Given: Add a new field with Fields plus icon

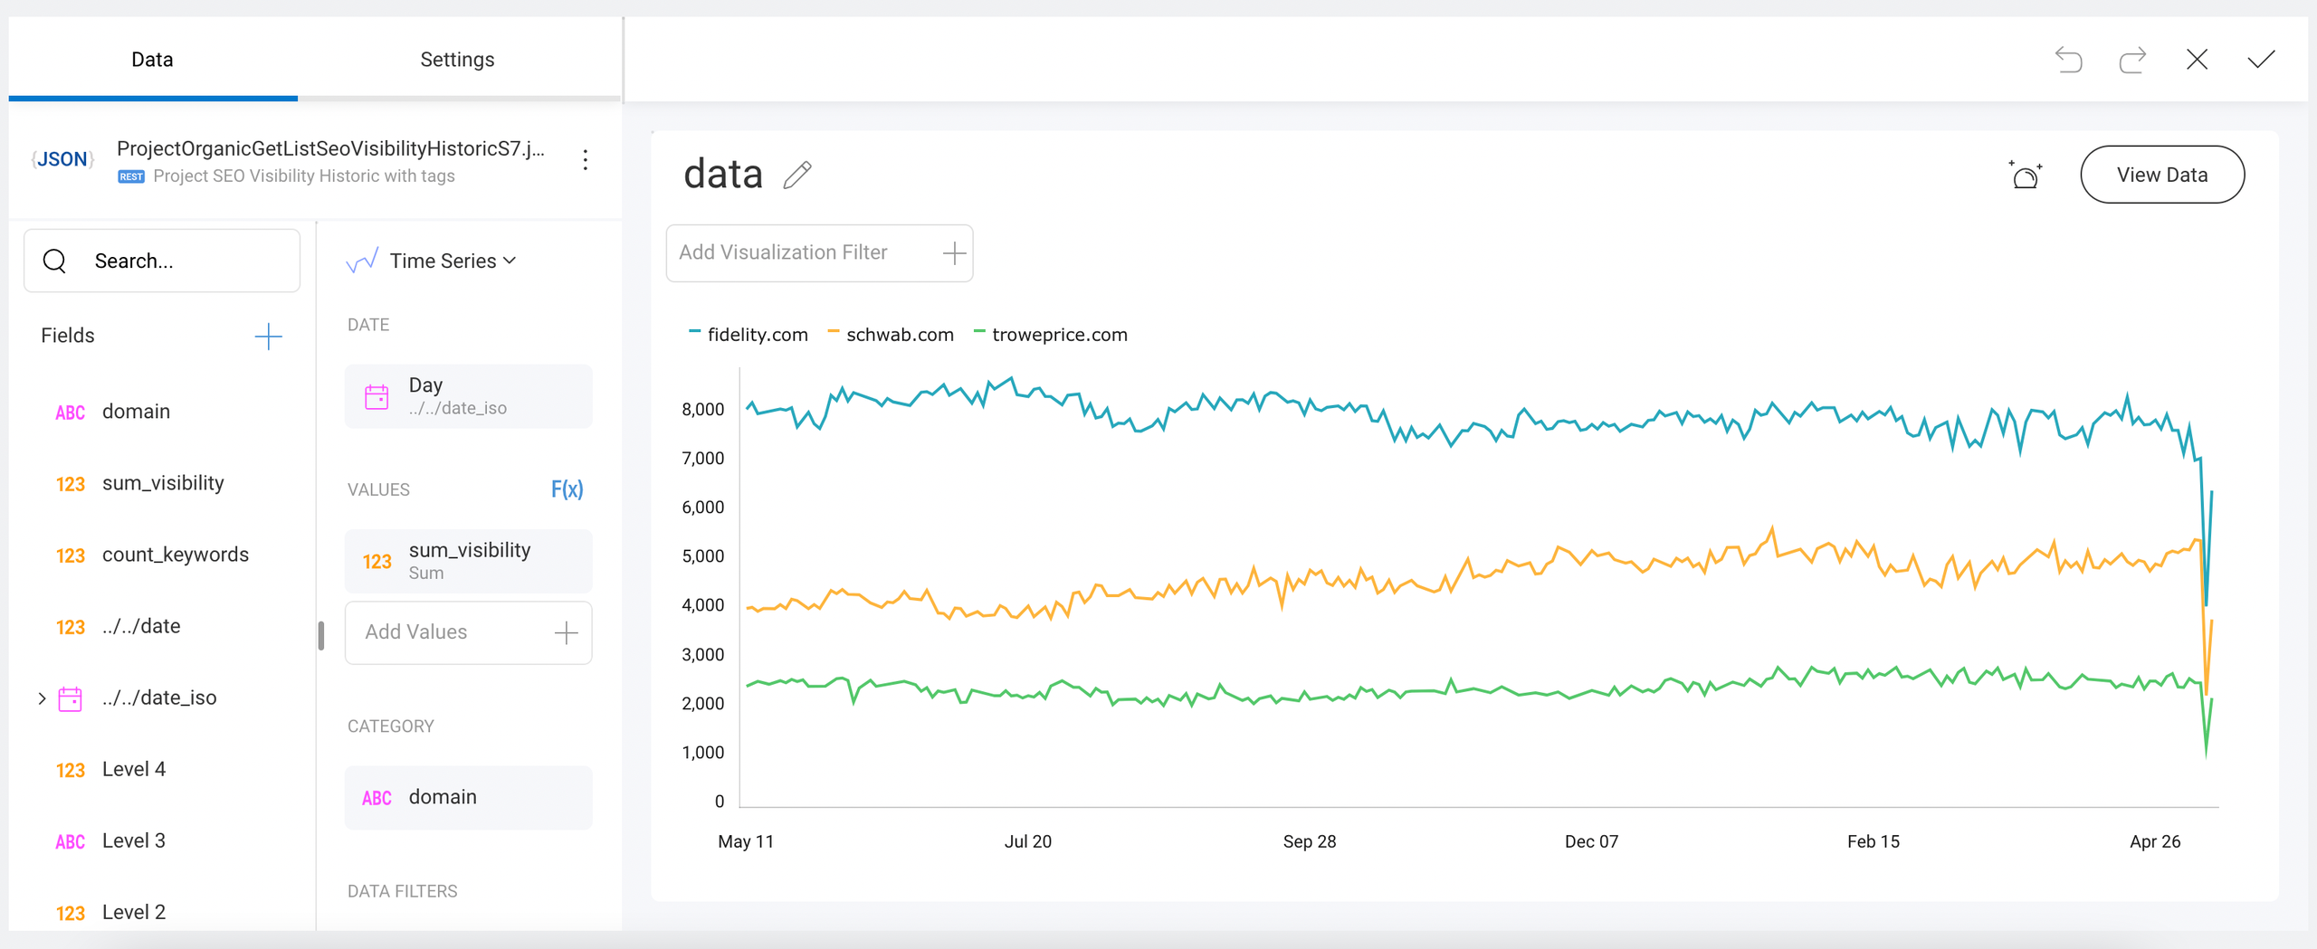Looking at the screenshot, I should pyautogui.click(x=268, y=337).
